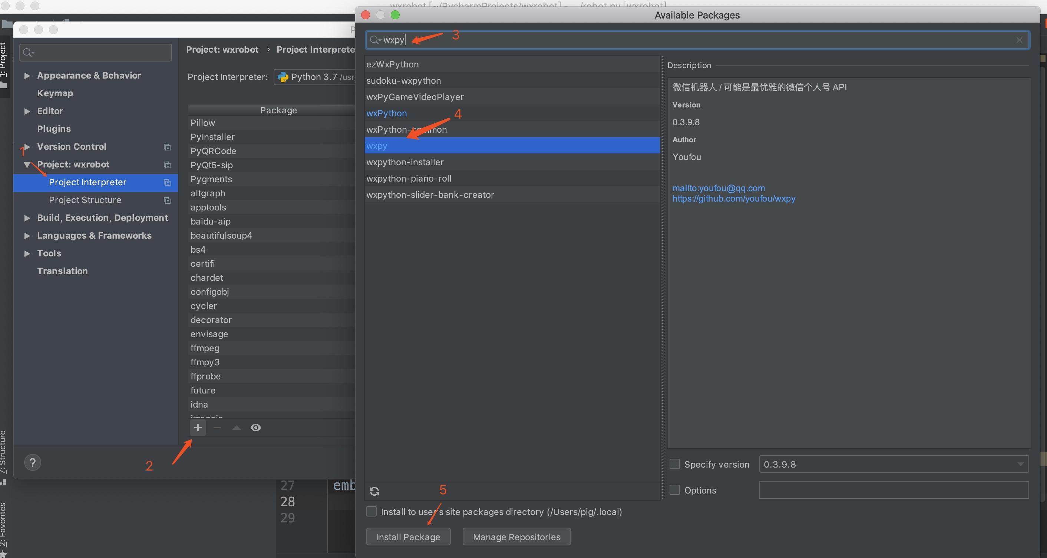Click the GitHub link for wxpy
This screenshot has height=558, width=1047.
point(733,198)
